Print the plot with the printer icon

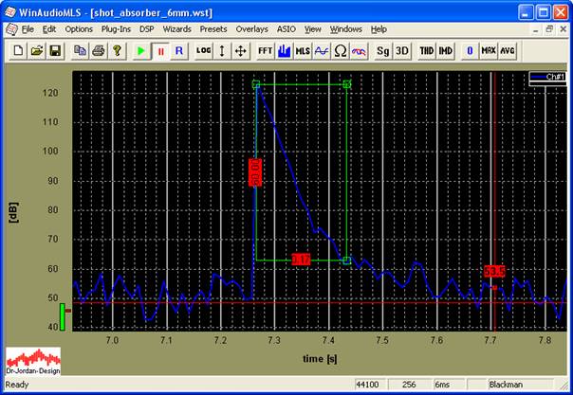[x=99, y=51]
